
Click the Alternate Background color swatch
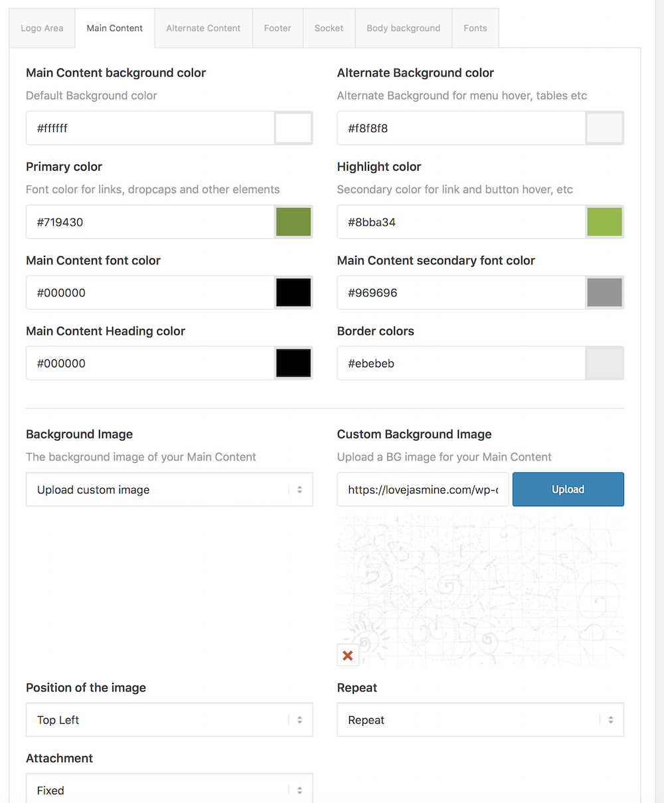tap(604, 128)
